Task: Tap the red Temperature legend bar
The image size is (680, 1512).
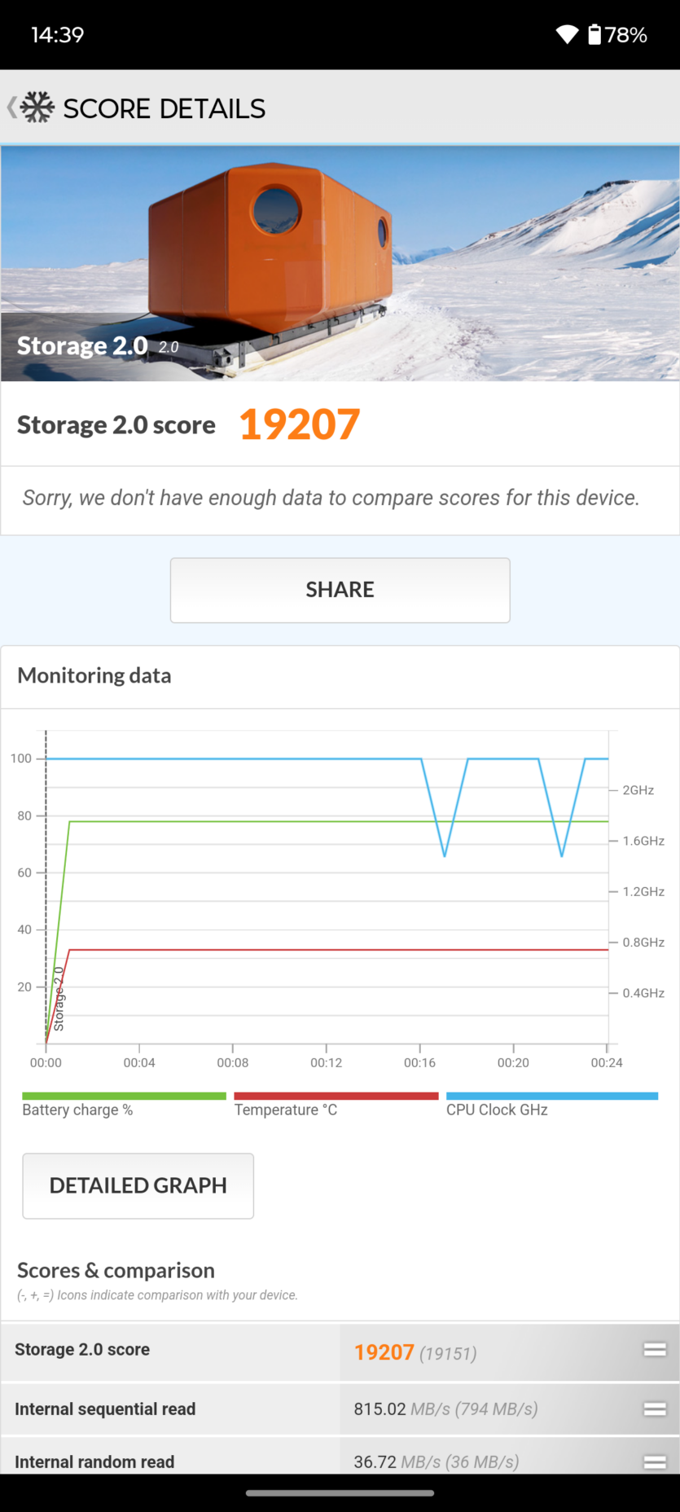Action: pos(336,1097)
